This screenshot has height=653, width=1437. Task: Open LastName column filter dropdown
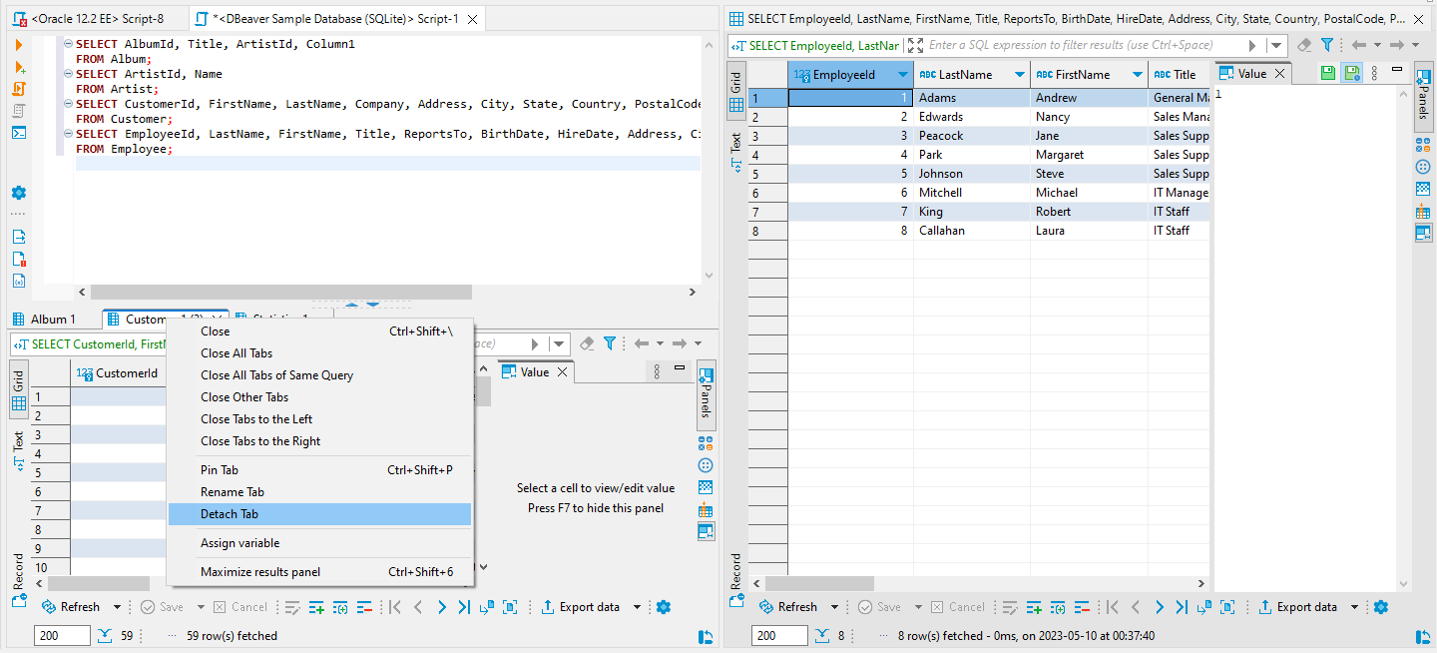[1020, 75]
